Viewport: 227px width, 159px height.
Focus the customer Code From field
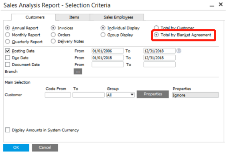(x=58, y=95)
